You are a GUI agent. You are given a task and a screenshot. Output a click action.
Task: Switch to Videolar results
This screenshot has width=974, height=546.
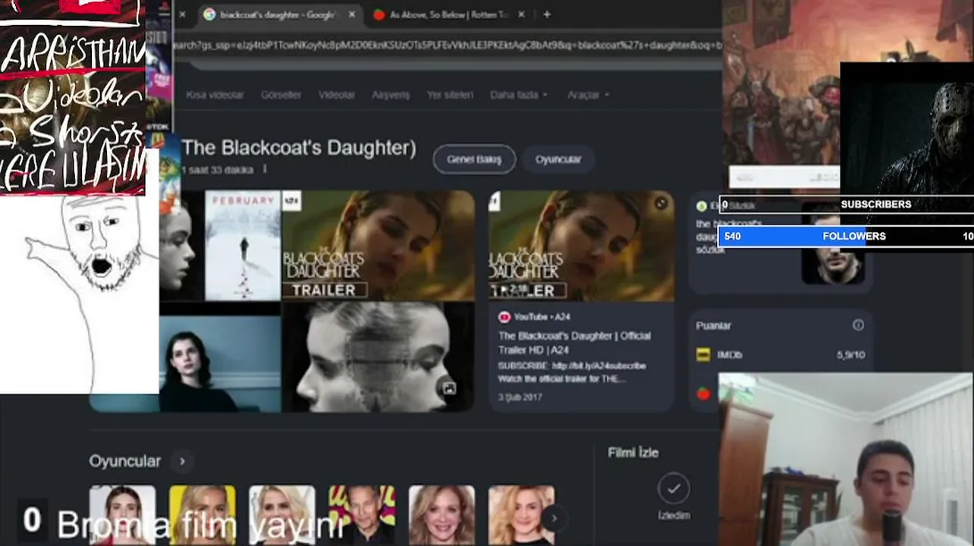click(337, 95)
